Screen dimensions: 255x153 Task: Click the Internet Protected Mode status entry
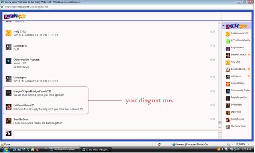click(x=190, y=144)
